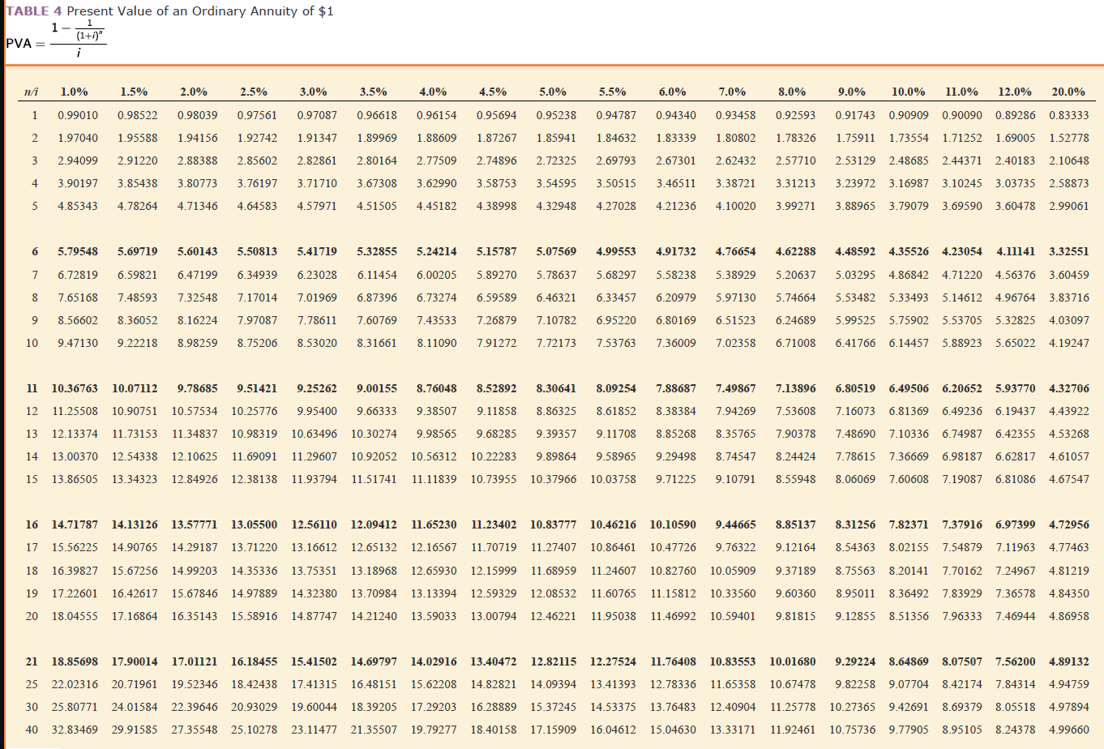Image resolution: width=1104 pixels, height=749 pixels.
Task: Select bold value 4.91732 in row 6
Action: point(676,251)
